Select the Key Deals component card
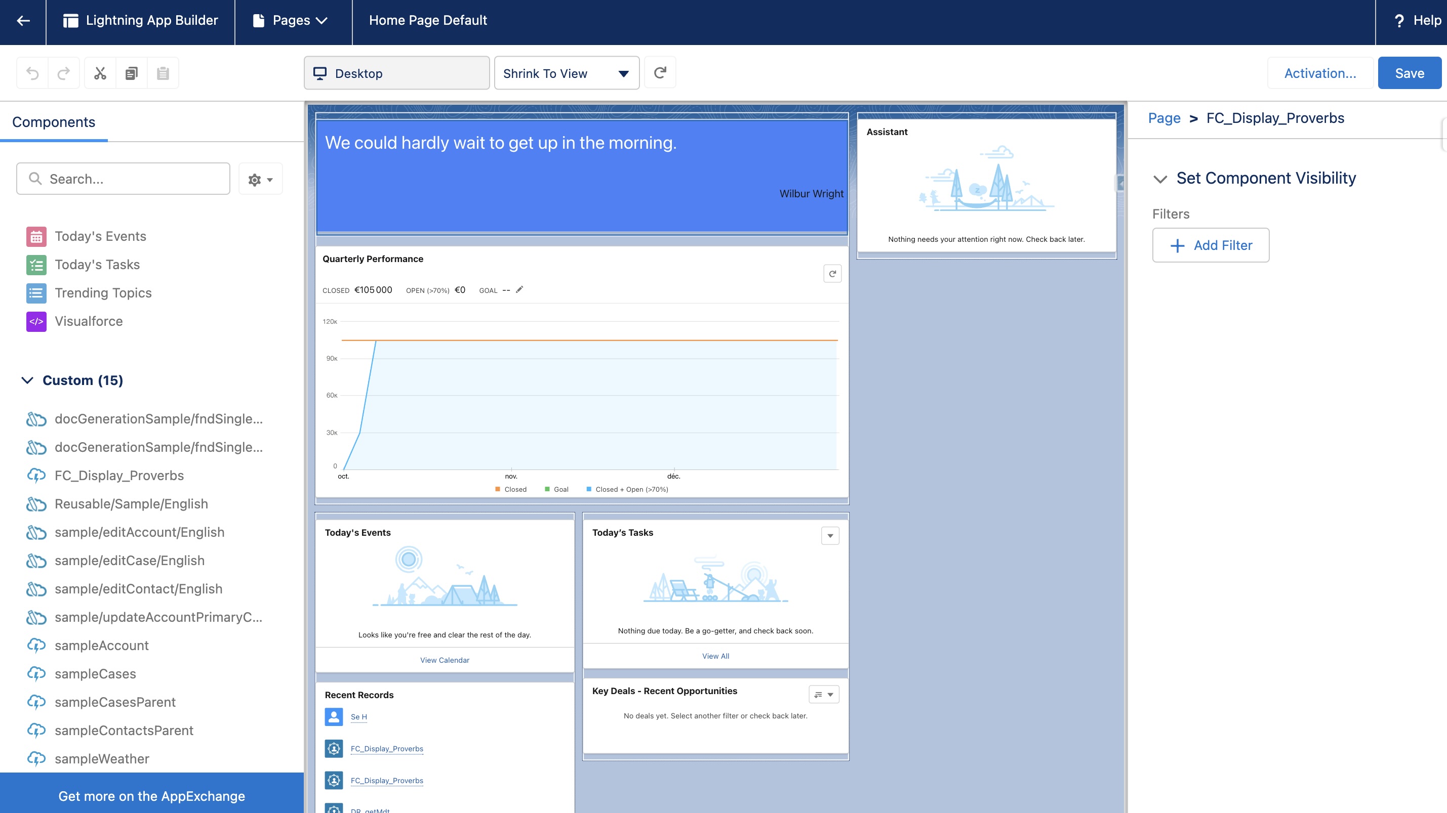The image size is (1447, 813). tap(715, 716)
